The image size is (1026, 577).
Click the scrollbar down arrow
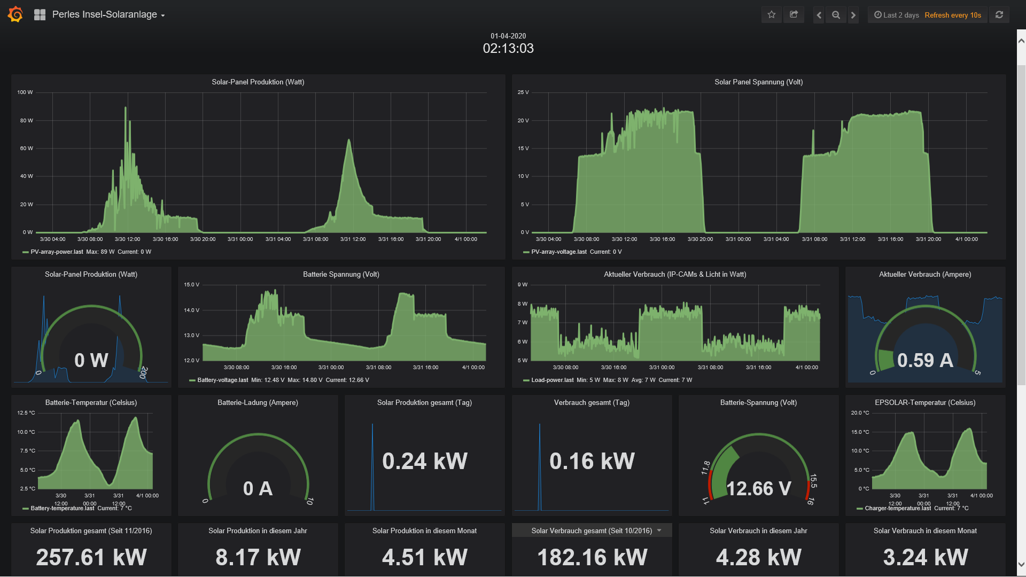point(1021,564)
